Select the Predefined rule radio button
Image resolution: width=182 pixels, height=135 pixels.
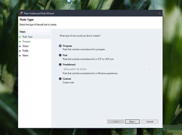pyautogui.click(x=60, y=65)
